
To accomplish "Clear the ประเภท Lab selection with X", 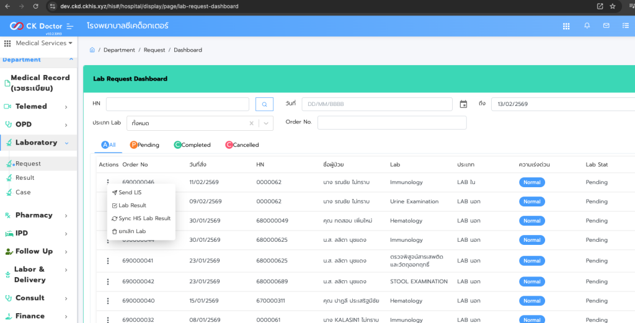I will tap(251, 123).
